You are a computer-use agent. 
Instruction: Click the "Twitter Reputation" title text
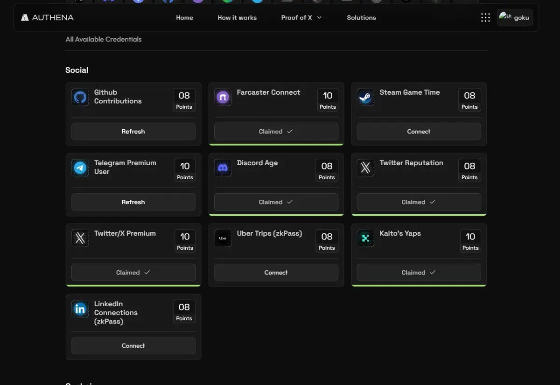pos(411,163)
